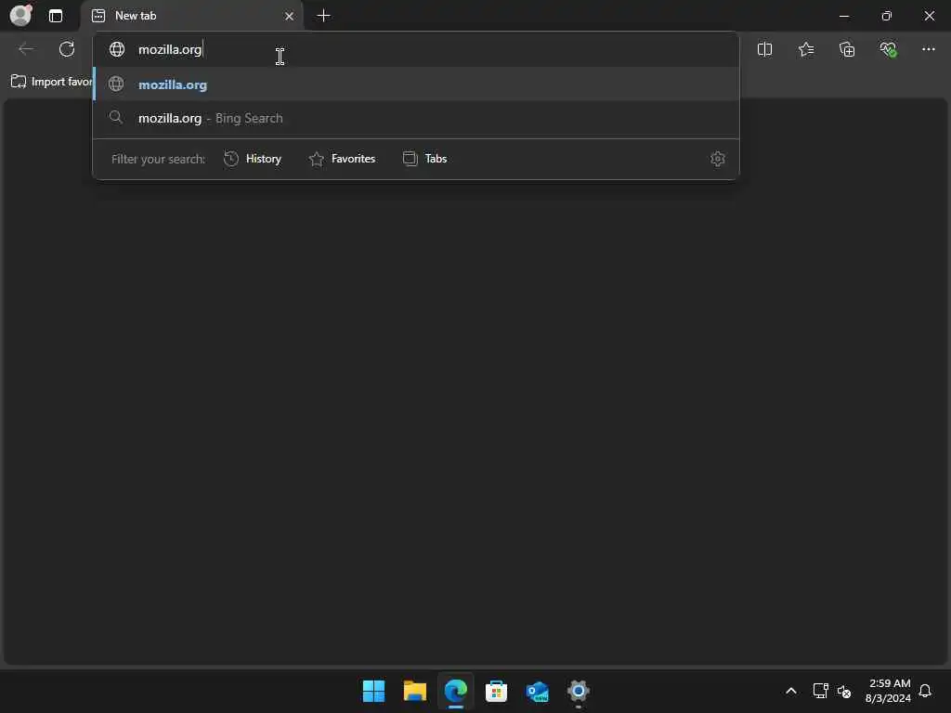Click the muted volume tray icon

pyautogui.click(x=843, y=691)
